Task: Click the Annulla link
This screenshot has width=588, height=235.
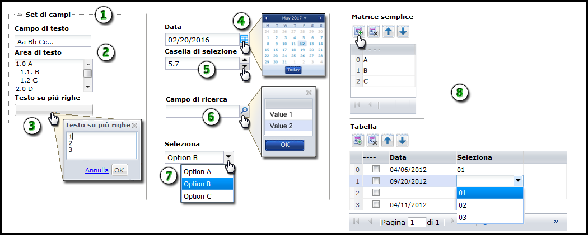Action: click(x=97, y=170)
